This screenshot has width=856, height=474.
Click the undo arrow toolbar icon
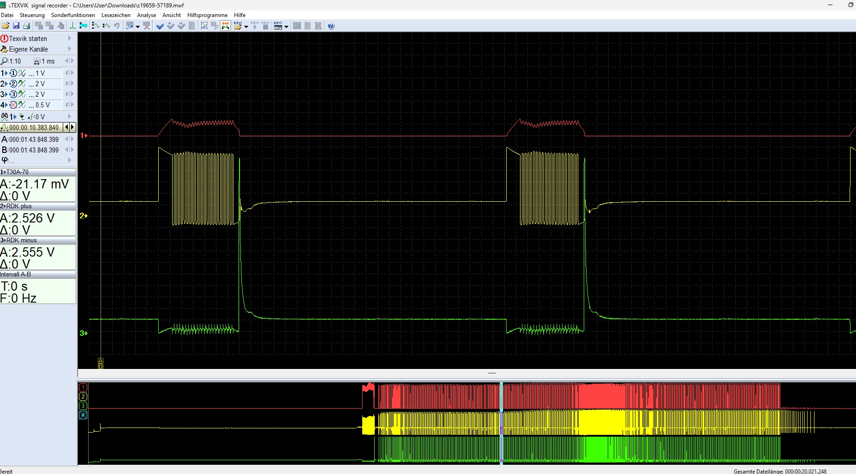coord(117,26)
